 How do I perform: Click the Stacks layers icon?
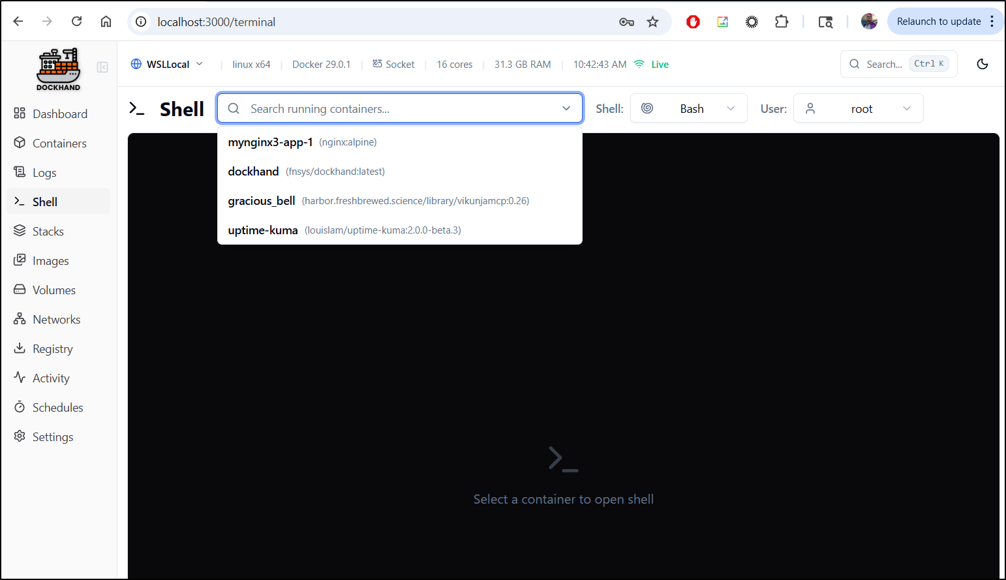(x=20, y=231)
